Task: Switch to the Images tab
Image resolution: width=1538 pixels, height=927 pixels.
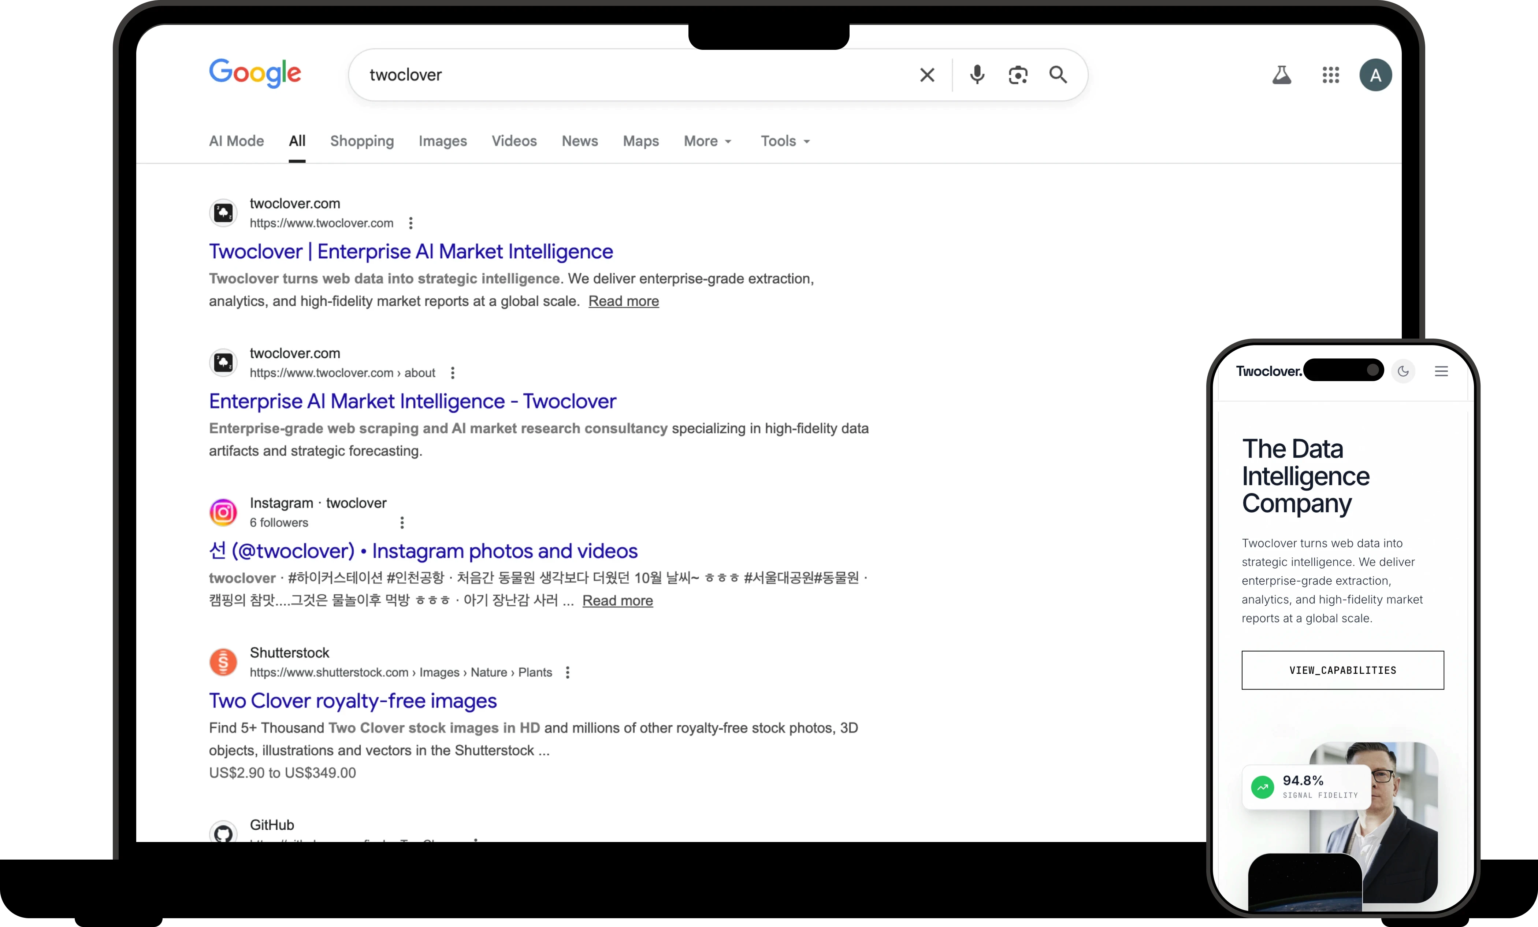Action: 443,141
